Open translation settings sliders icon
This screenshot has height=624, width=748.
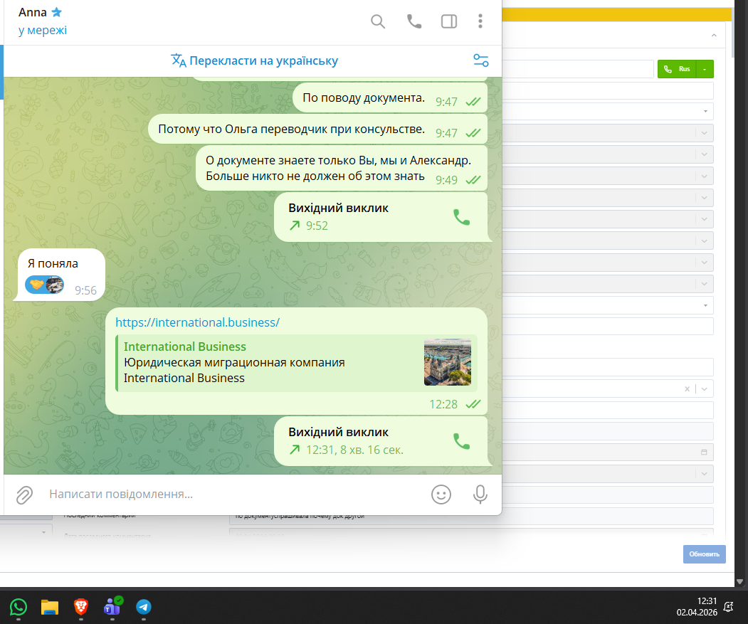pos(481,60)
